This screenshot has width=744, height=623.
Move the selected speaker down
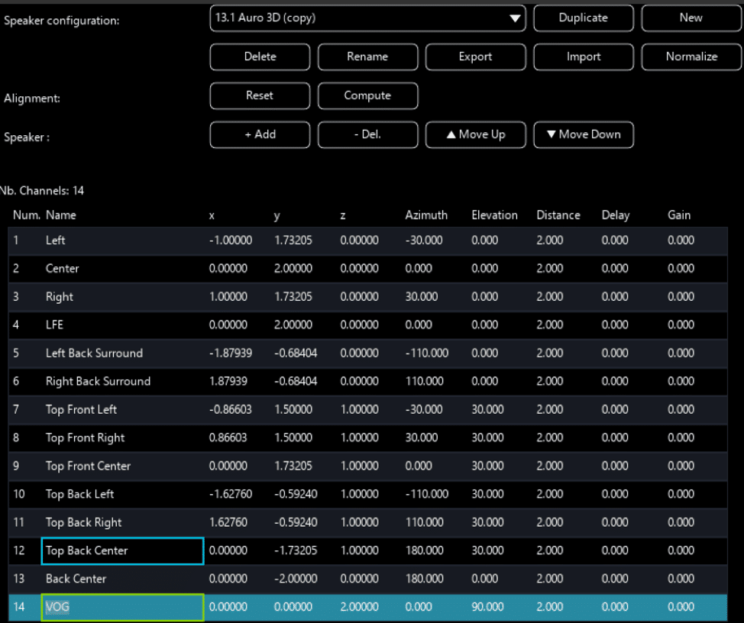click(583, 135)
